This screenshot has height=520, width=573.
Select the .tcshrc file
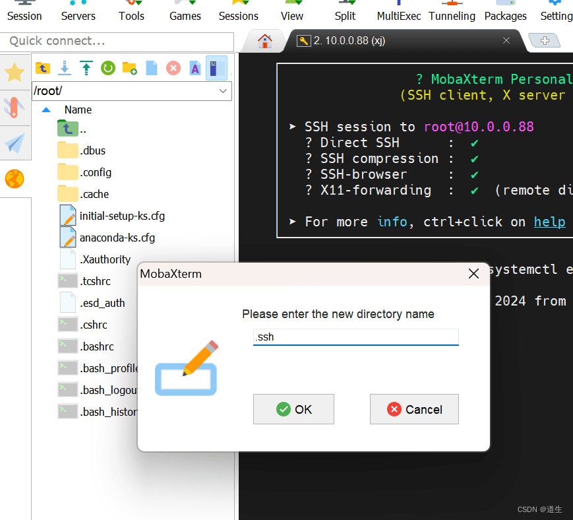(84, 281)
